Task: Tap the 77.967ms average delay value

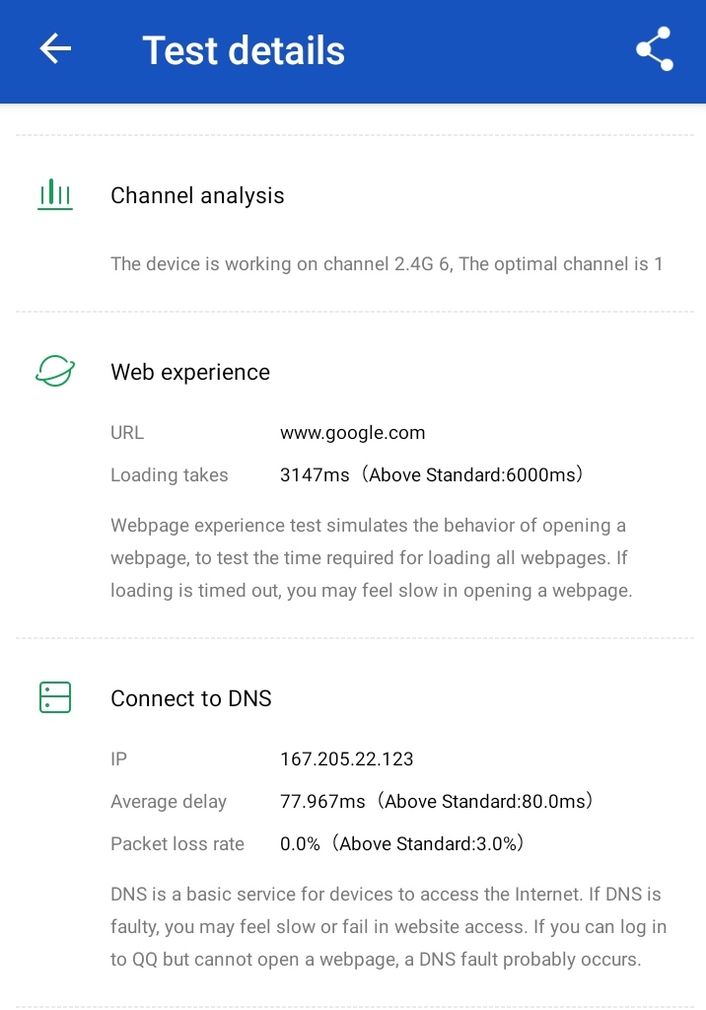Action: [321, 801]
